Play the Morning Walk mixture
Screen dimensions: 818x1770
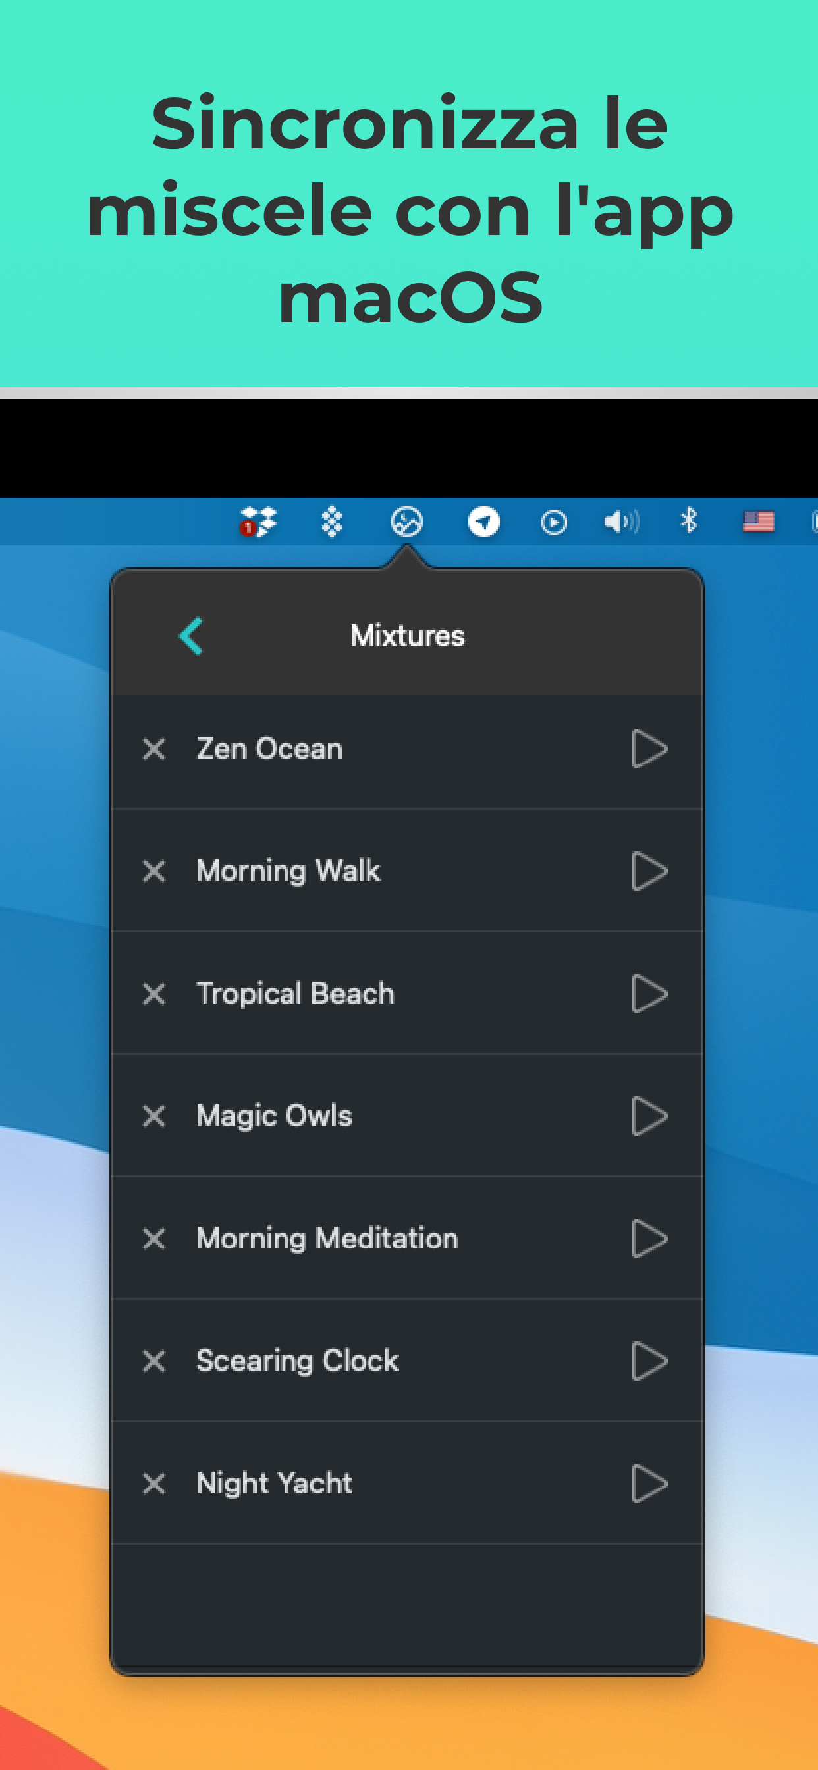(649, 871)
